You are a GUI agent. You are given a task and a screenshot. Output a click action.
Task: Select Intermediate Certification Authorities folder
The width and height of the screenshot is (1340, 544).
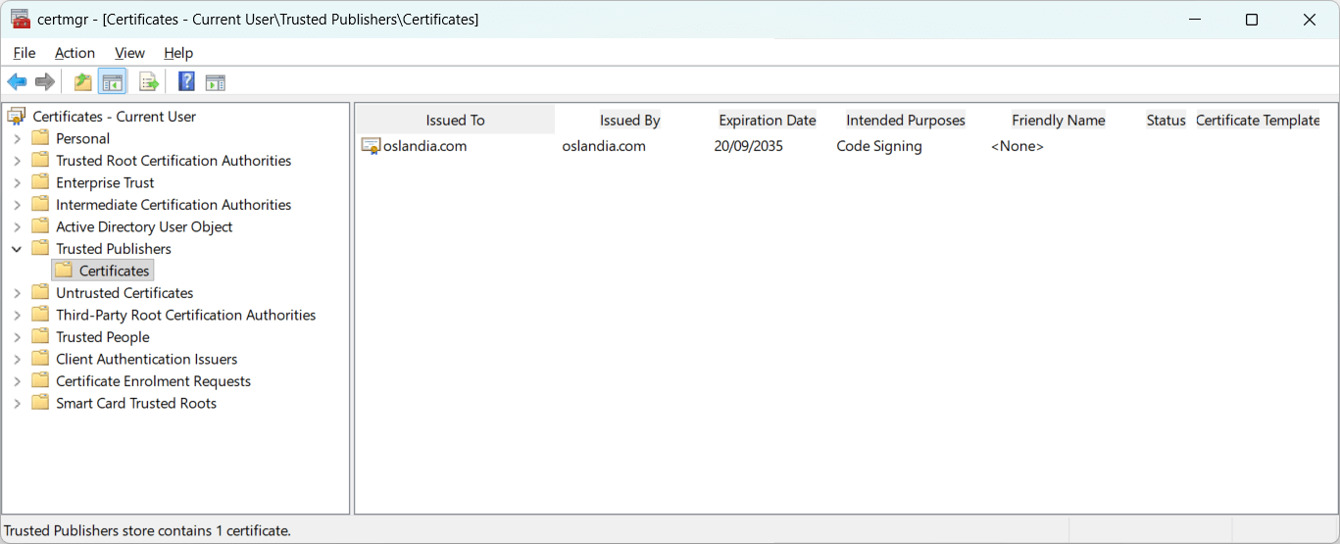click(x=173, y=205)
